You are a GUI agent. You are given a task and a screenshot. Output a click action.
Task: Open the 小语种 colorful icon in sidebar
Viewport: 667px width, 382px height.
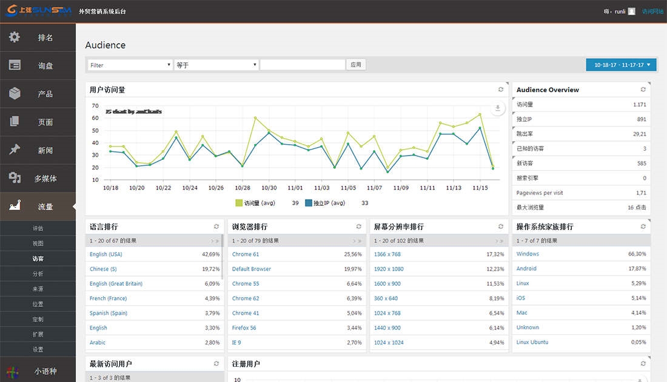click(13, 372)
